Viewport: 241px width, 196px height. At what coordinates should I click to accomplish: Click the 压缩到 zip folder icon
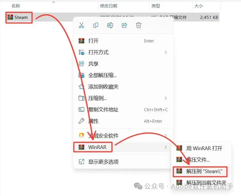tap(81, 98)
